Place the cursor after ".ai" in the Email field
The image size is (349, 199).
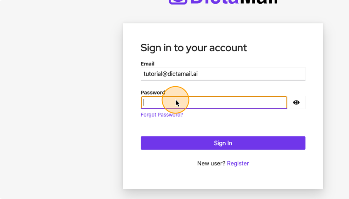click(x=198, y=74)
